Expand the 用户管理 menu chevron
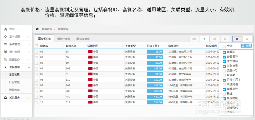Image resolution: width=255 pixels, height=120 pixels. [x=29, y=52]
